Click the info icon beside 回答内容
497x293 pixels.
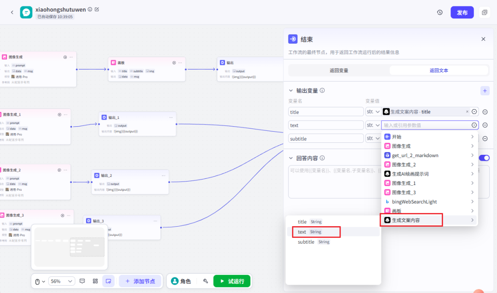pos(322,158)
